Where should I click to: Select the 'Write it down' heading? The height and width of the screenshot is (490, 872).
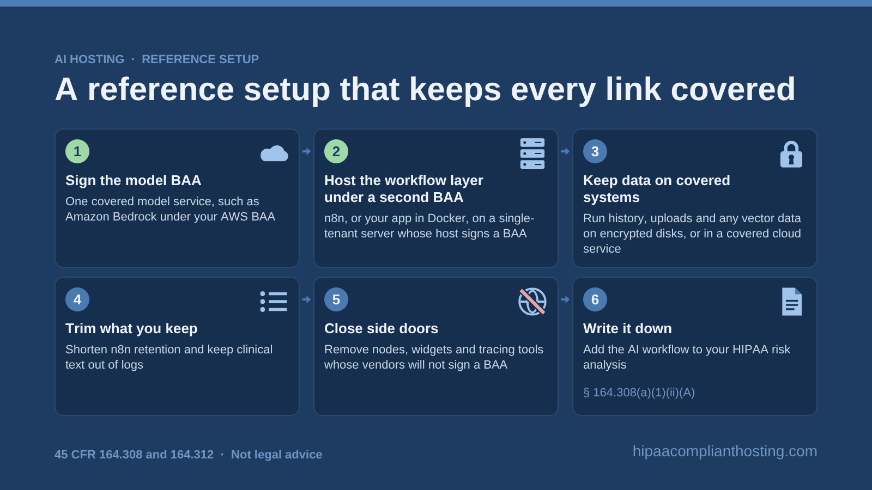tap(627, 328)
